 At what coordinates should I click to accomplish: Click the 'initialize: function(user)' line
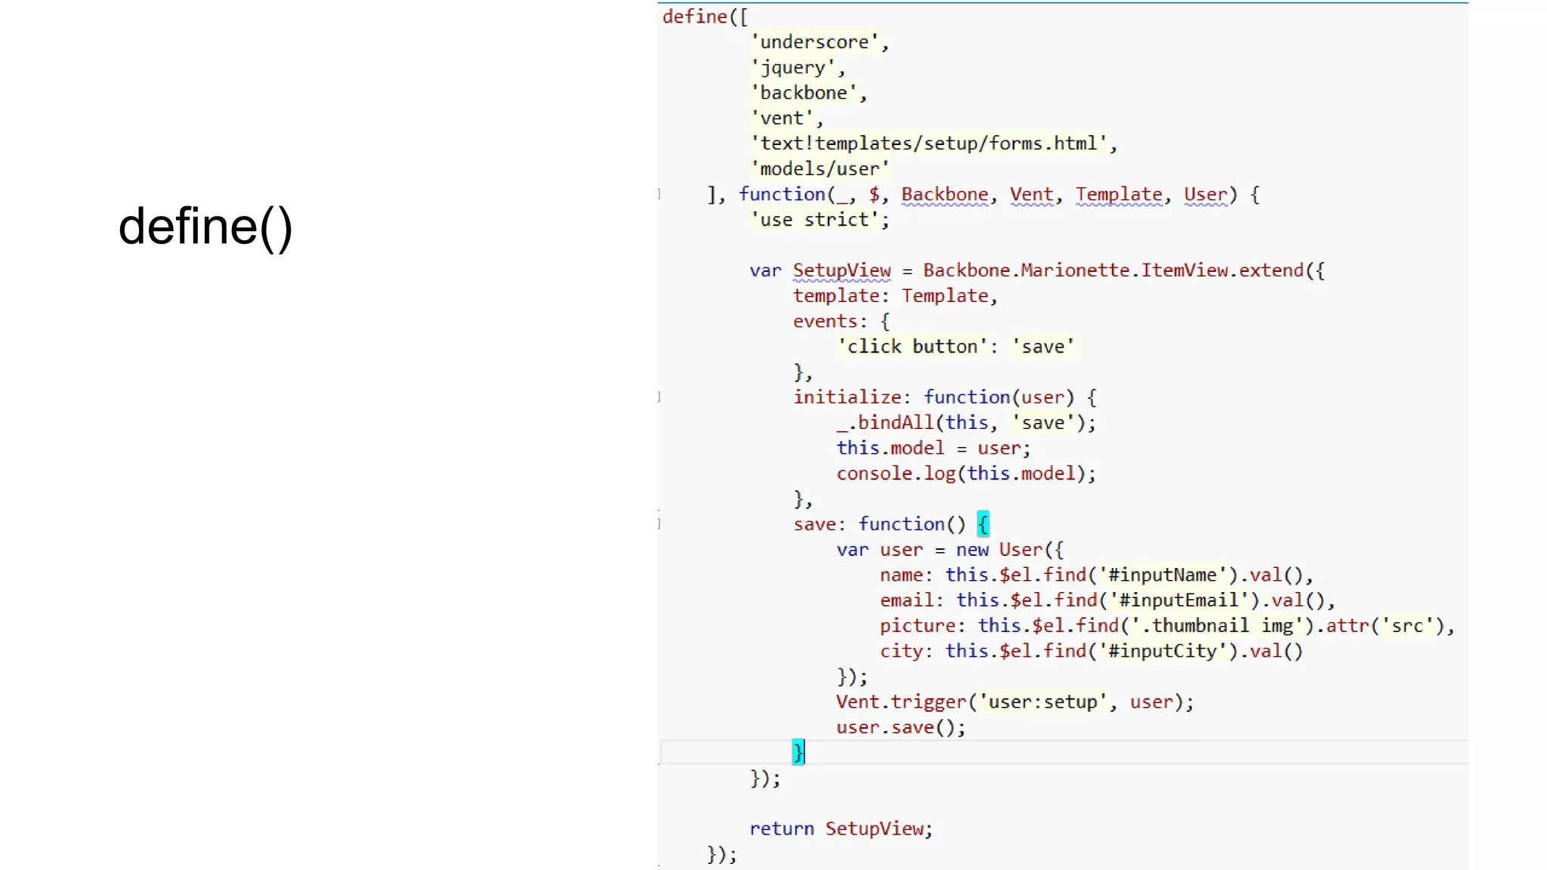point(944,397)
